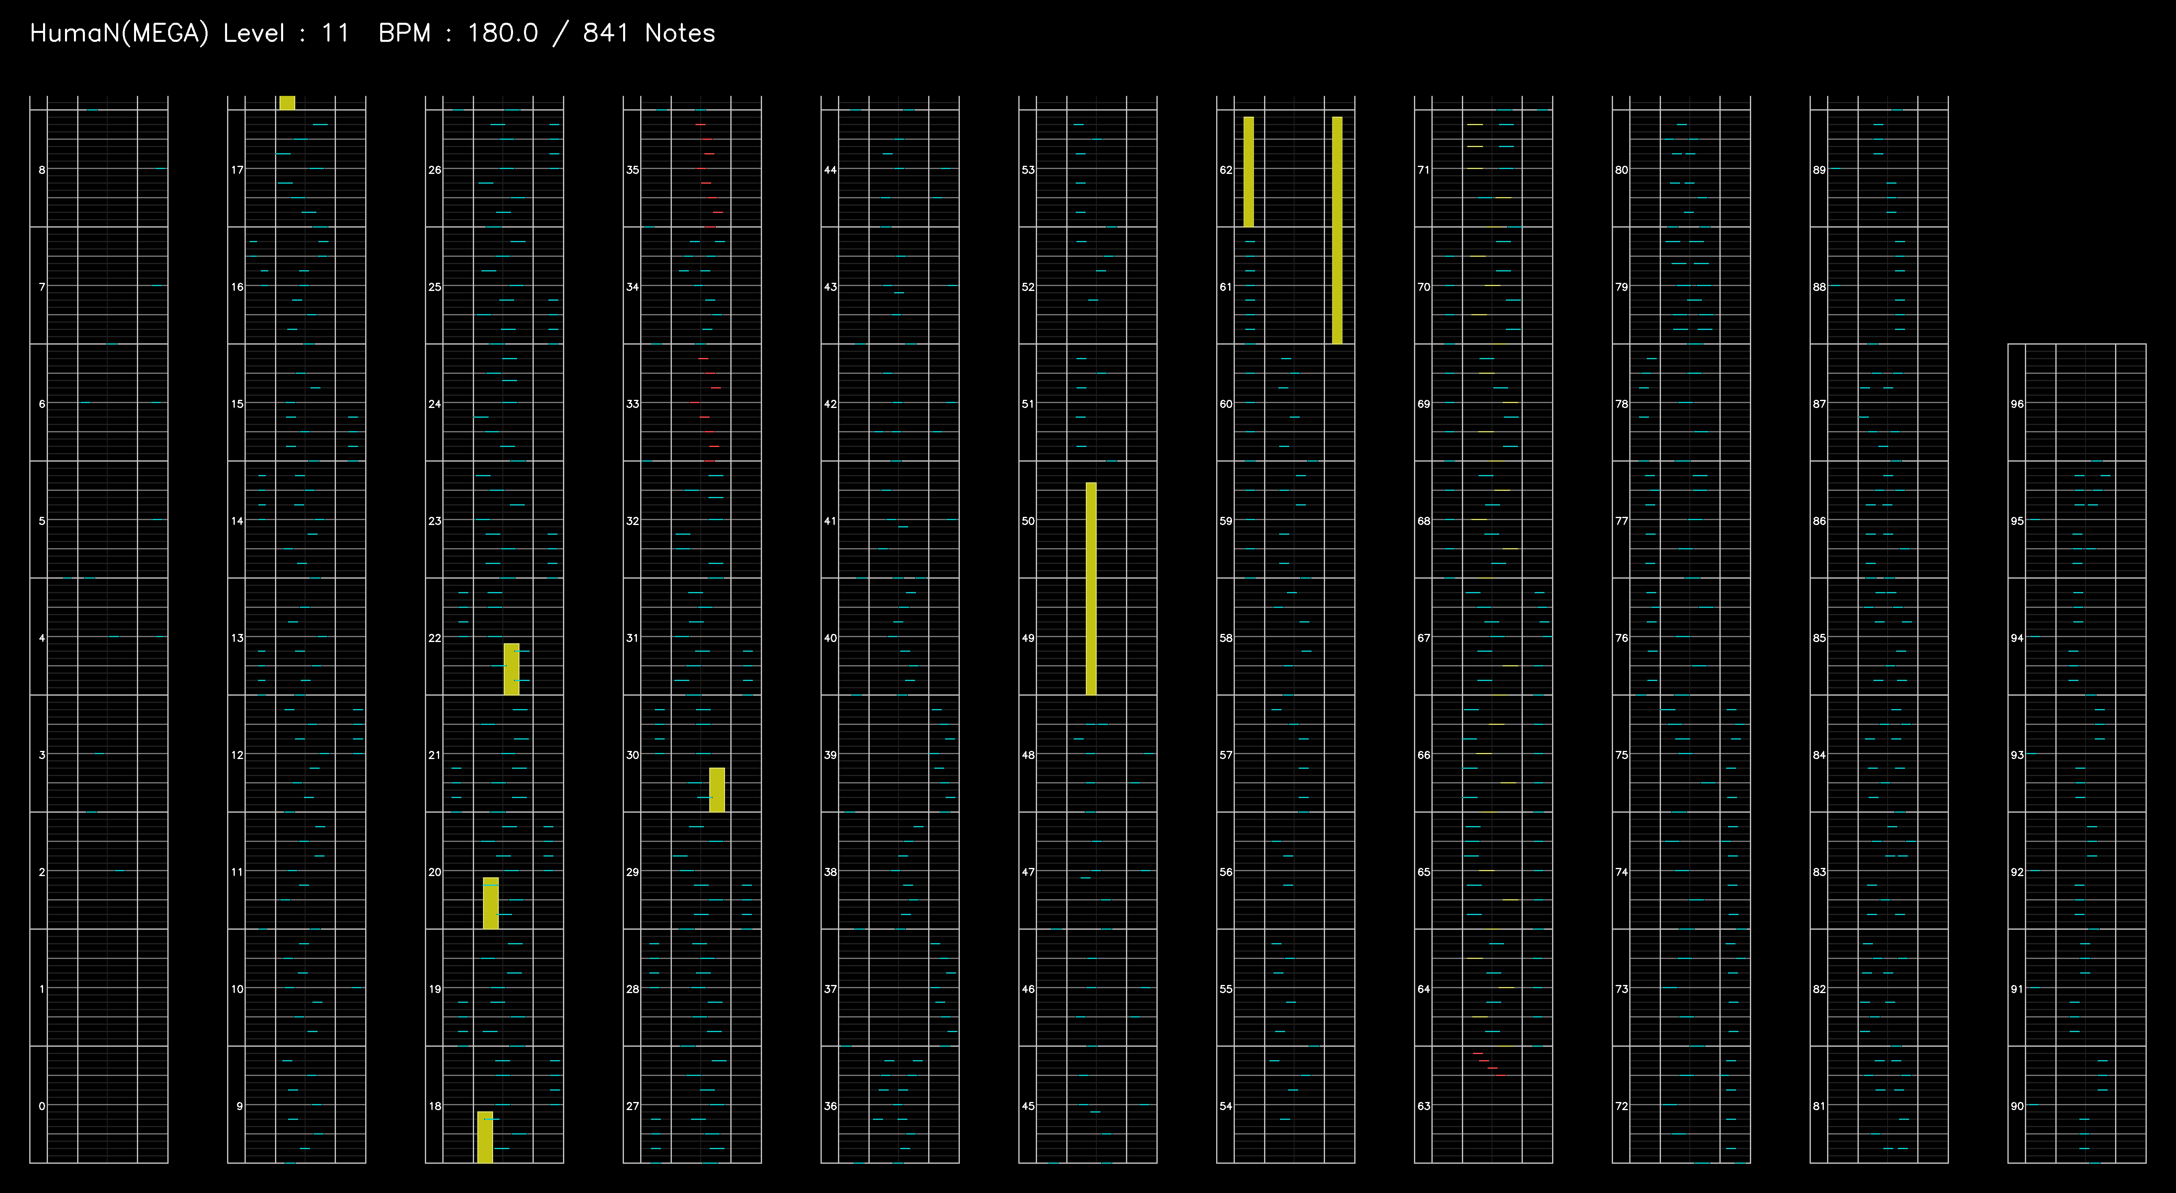Click measure number 76 label
The image size is (2176, 1193).
(1622, 638)
